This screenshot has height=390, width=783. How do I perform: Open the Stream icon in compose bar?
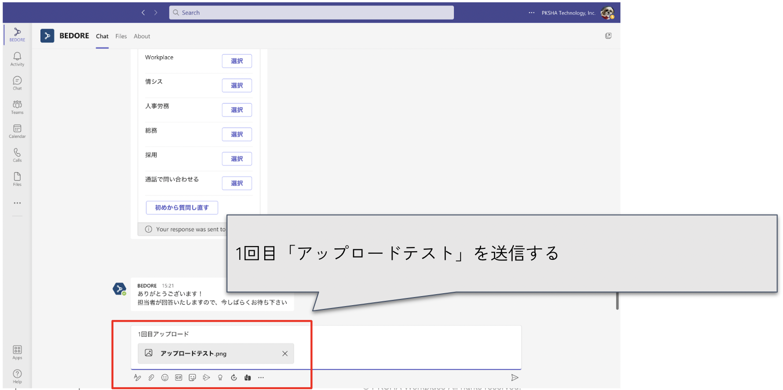click(206, 378)
